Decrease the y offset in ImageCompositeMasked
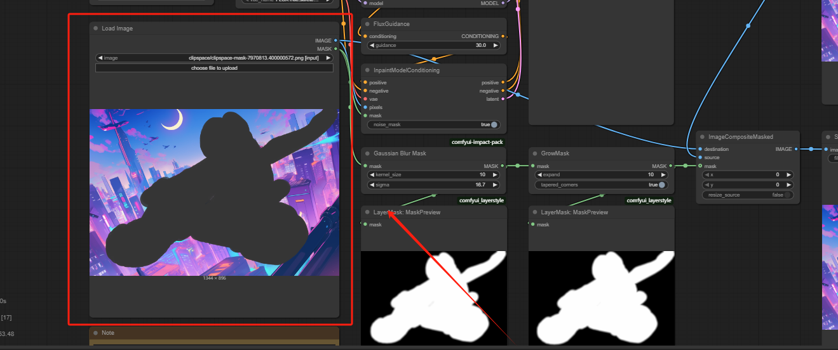Image resolution: width=838 pixels, height=350 pixels. pos(706,185)
